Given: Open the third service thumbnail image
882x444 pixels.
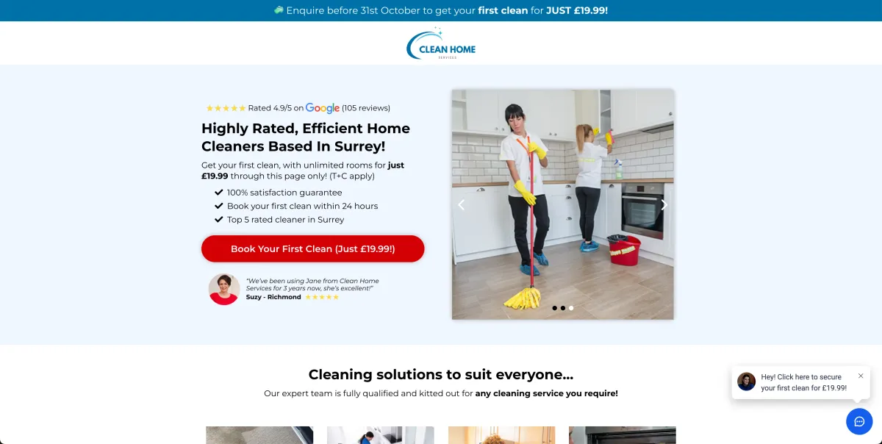Looking at the screenshot, I should pos(502,435).
